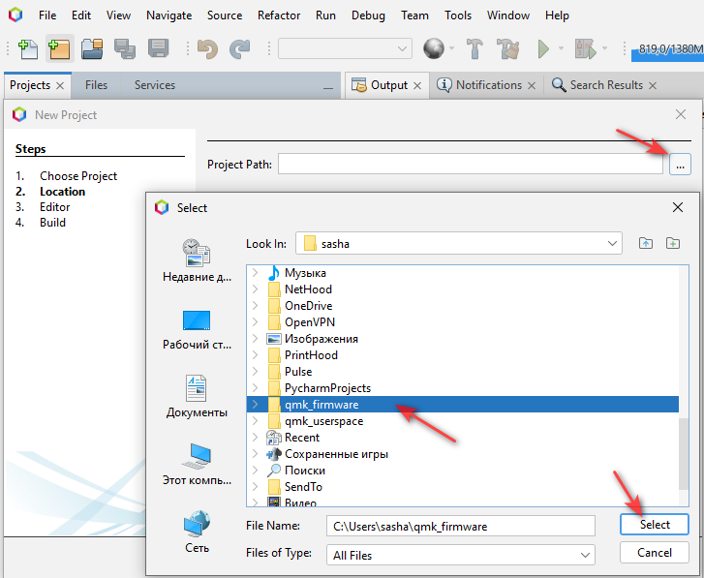Click the New Project toolbar icon

[59, 48]
